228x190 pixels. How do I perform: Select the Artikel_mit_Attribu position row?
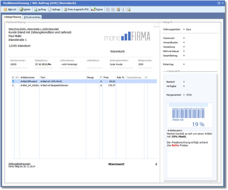(29, 85)
